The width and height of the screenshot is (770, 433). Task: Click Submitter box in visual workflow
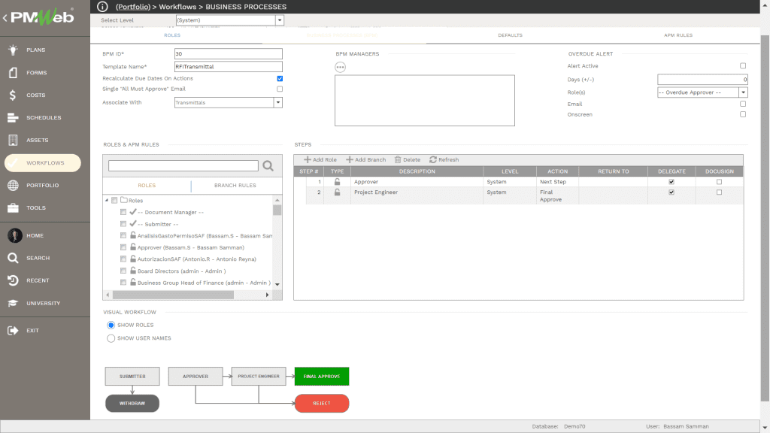click(132, 376)
